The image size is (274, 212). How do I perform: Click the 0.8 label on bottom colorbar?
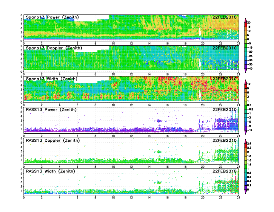point(249,173)
